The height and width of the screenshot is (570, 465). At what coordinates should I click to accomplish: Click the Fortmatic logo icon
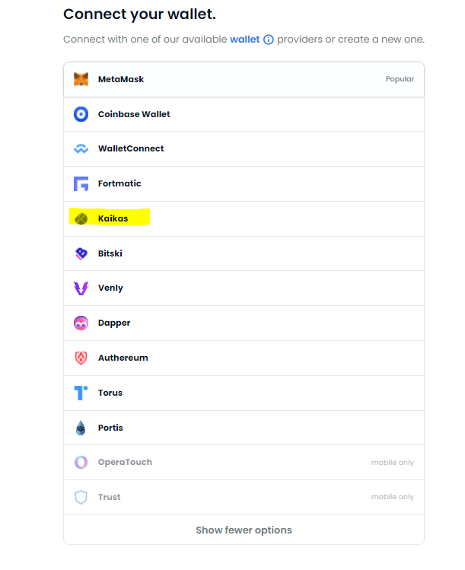click(x=81, y=183)
